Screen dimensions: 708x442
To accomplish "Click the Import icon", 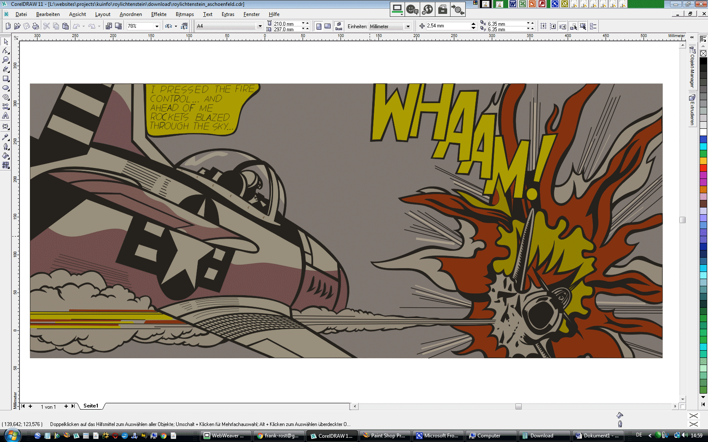I will click(109, 26).
